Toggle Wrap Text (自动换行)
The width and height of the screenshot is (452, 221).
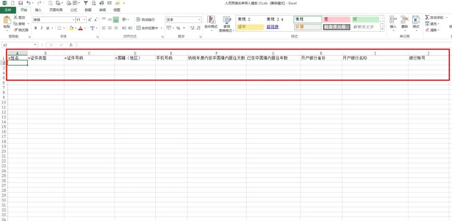pos(146,20)
